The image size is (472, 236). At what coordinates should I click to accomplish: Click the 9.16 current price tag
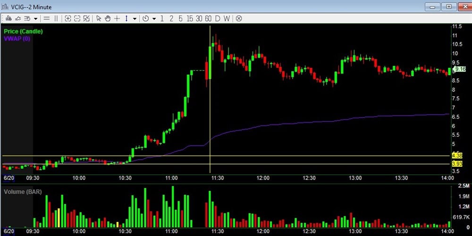click(x=460, y=69)
